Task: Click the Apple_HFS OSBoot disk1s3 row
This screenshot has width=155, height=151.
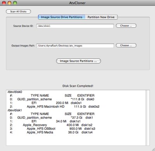Action: click(53, 129)
